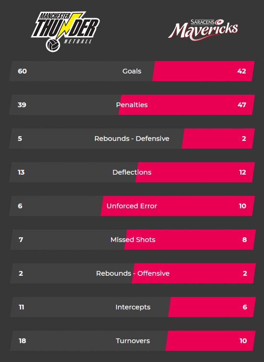Click Thunder's intercepts value 11
This screenshot has width=264, height=362.
[22, 307]
